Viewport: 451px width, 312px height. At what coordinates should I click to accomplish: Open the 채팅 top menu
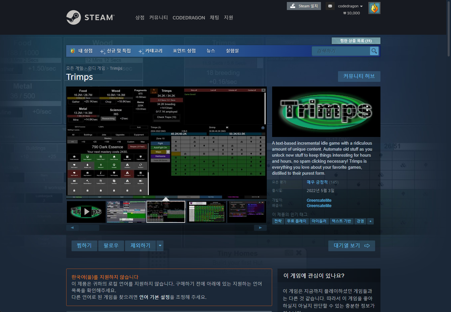point(214,17)
